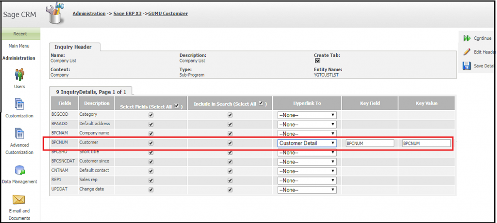Toggle Select All checkbox for Include in Search
Image resolution: width=497 pixels, height=223 pixels.
click(261, 103)
